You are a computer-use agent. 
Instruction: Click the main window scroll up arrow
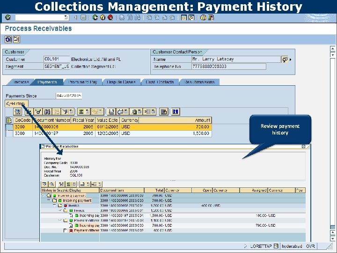(332, 49)
